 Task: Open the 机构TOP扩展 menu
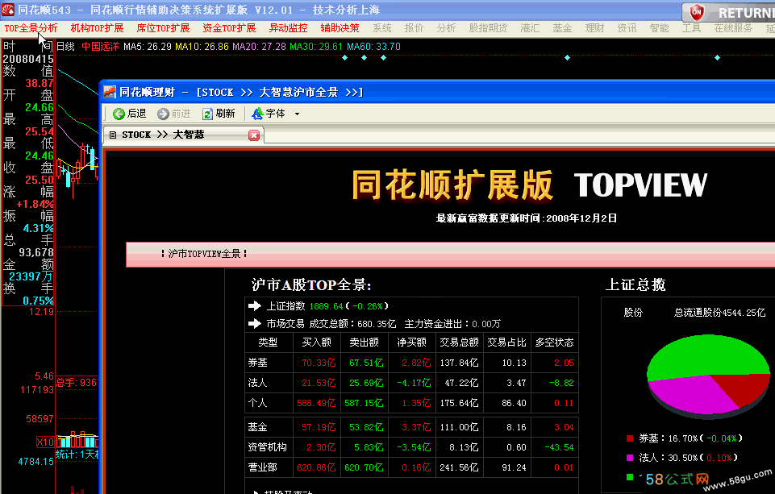pyautogui.click(x=97, y=28)
